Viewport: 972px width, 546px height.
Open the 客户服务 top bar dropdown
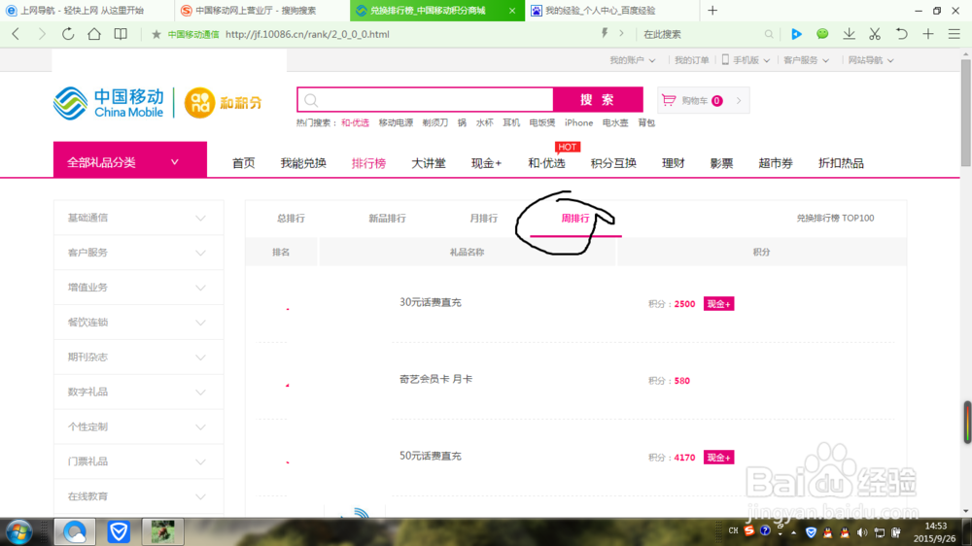click(806, 60)
